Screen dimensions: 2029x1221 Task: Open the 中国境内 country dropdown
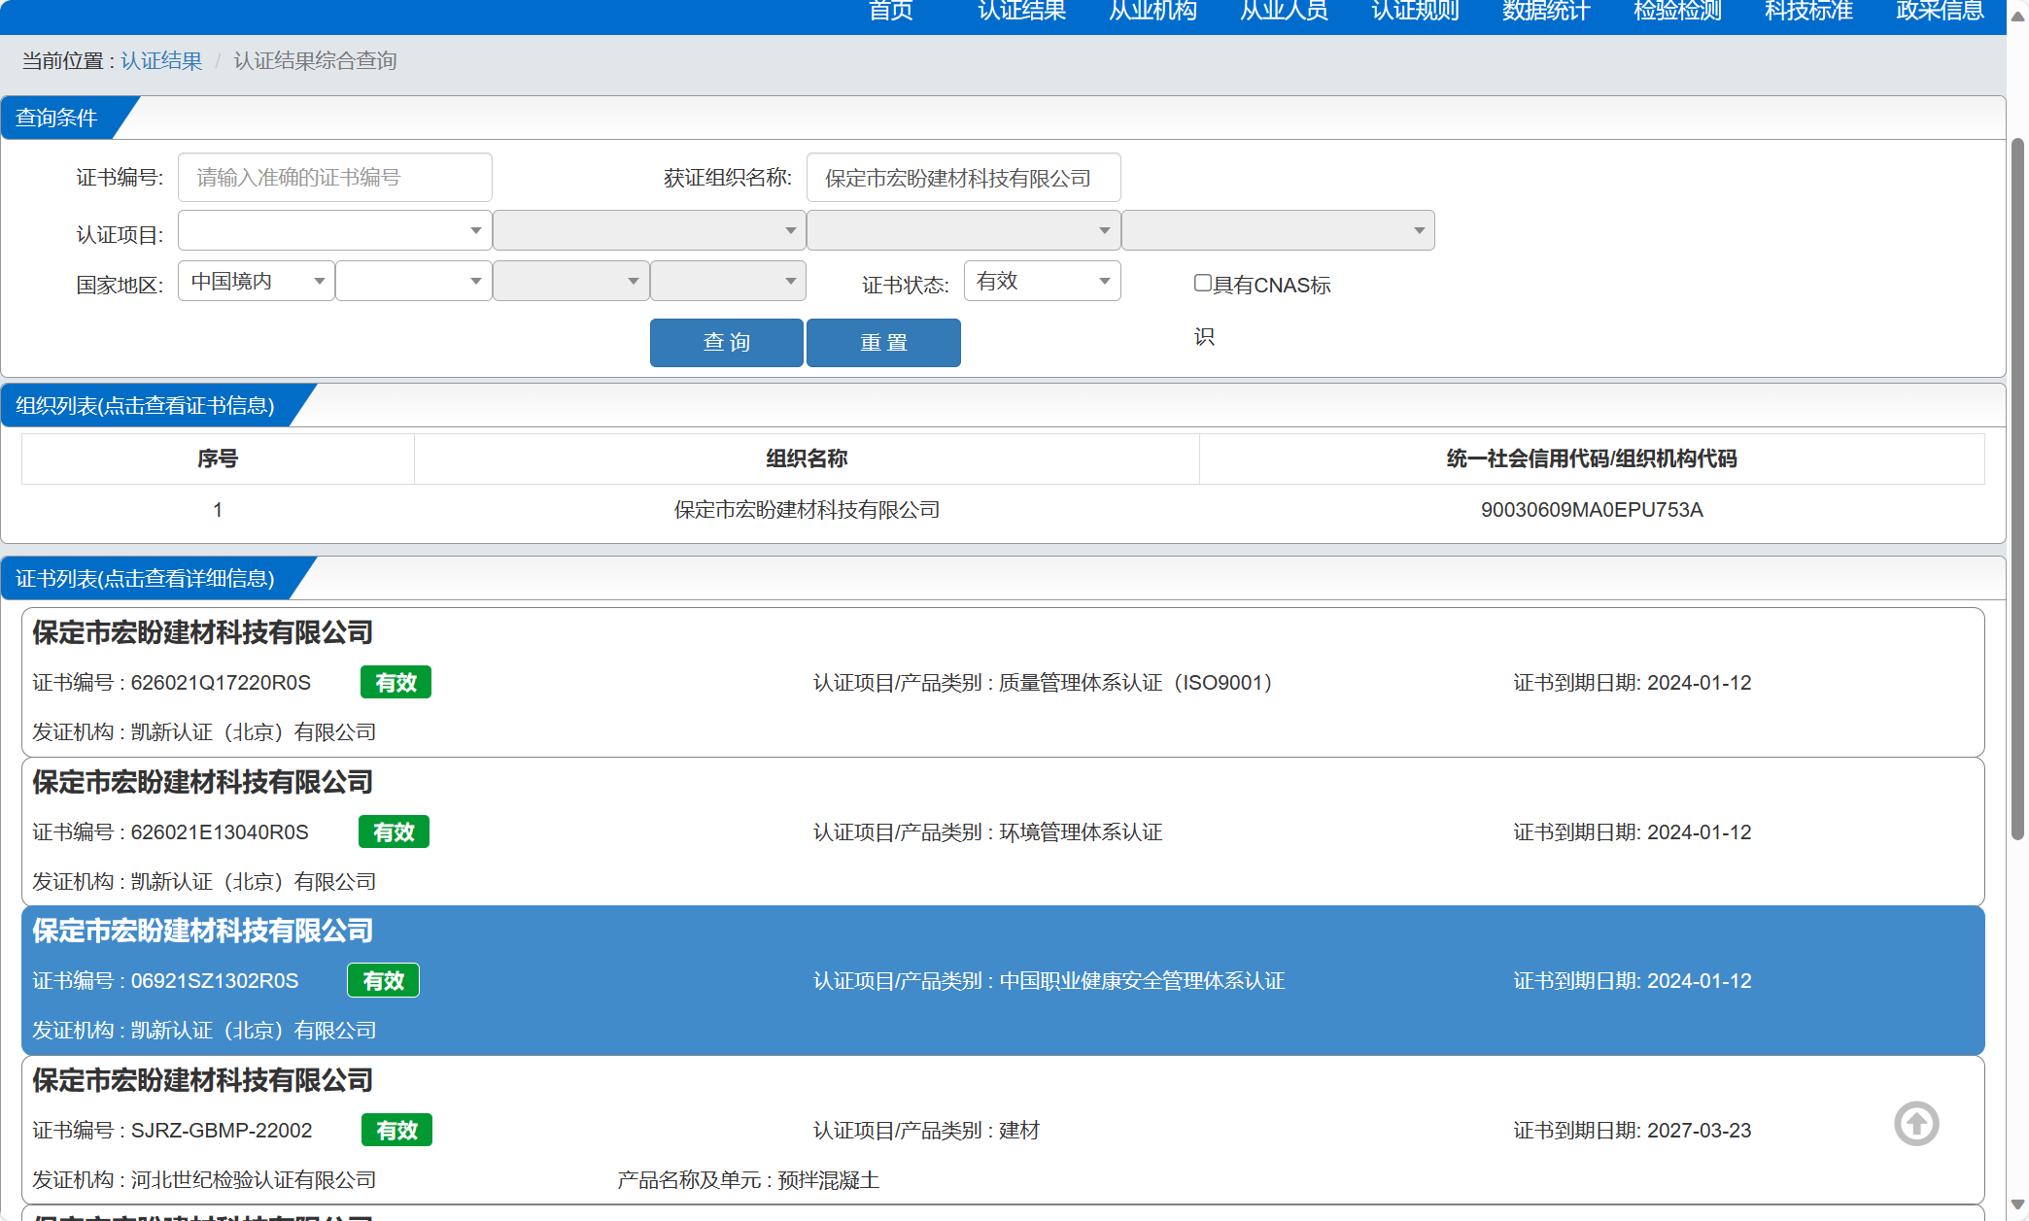257,281
